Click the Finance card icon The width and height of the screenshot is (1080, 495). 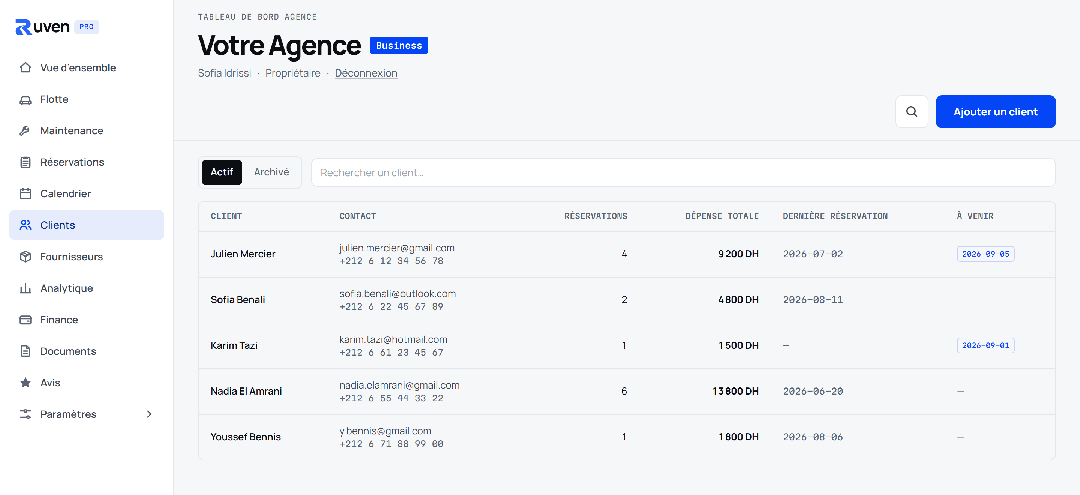click(25, 320)
